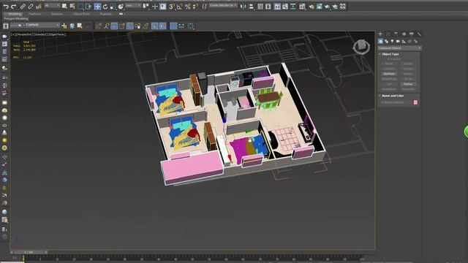Activate the Select and Rotate tool
The image size is (468, 263).
pos(105,7)
